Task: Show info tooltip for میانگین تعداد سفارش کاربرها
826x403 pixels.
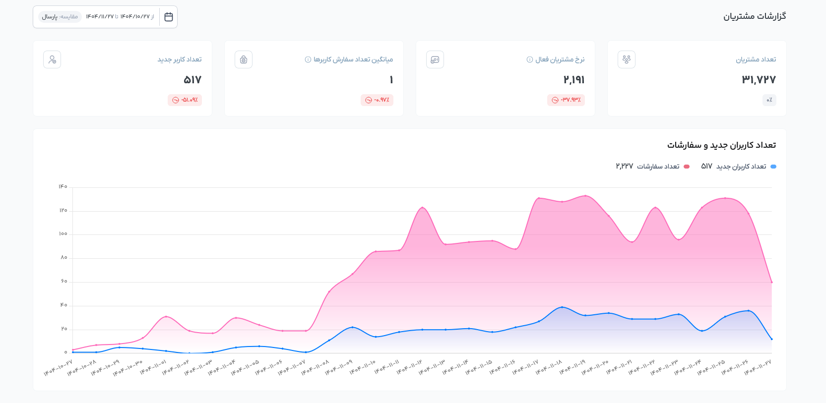Action: tap(308, 59)
